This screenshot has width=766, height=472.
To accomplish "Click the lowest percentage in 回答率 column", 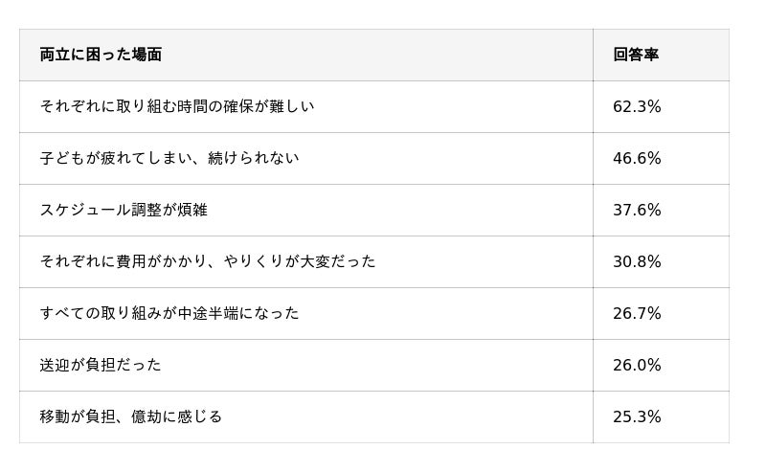I will (637, 416).
